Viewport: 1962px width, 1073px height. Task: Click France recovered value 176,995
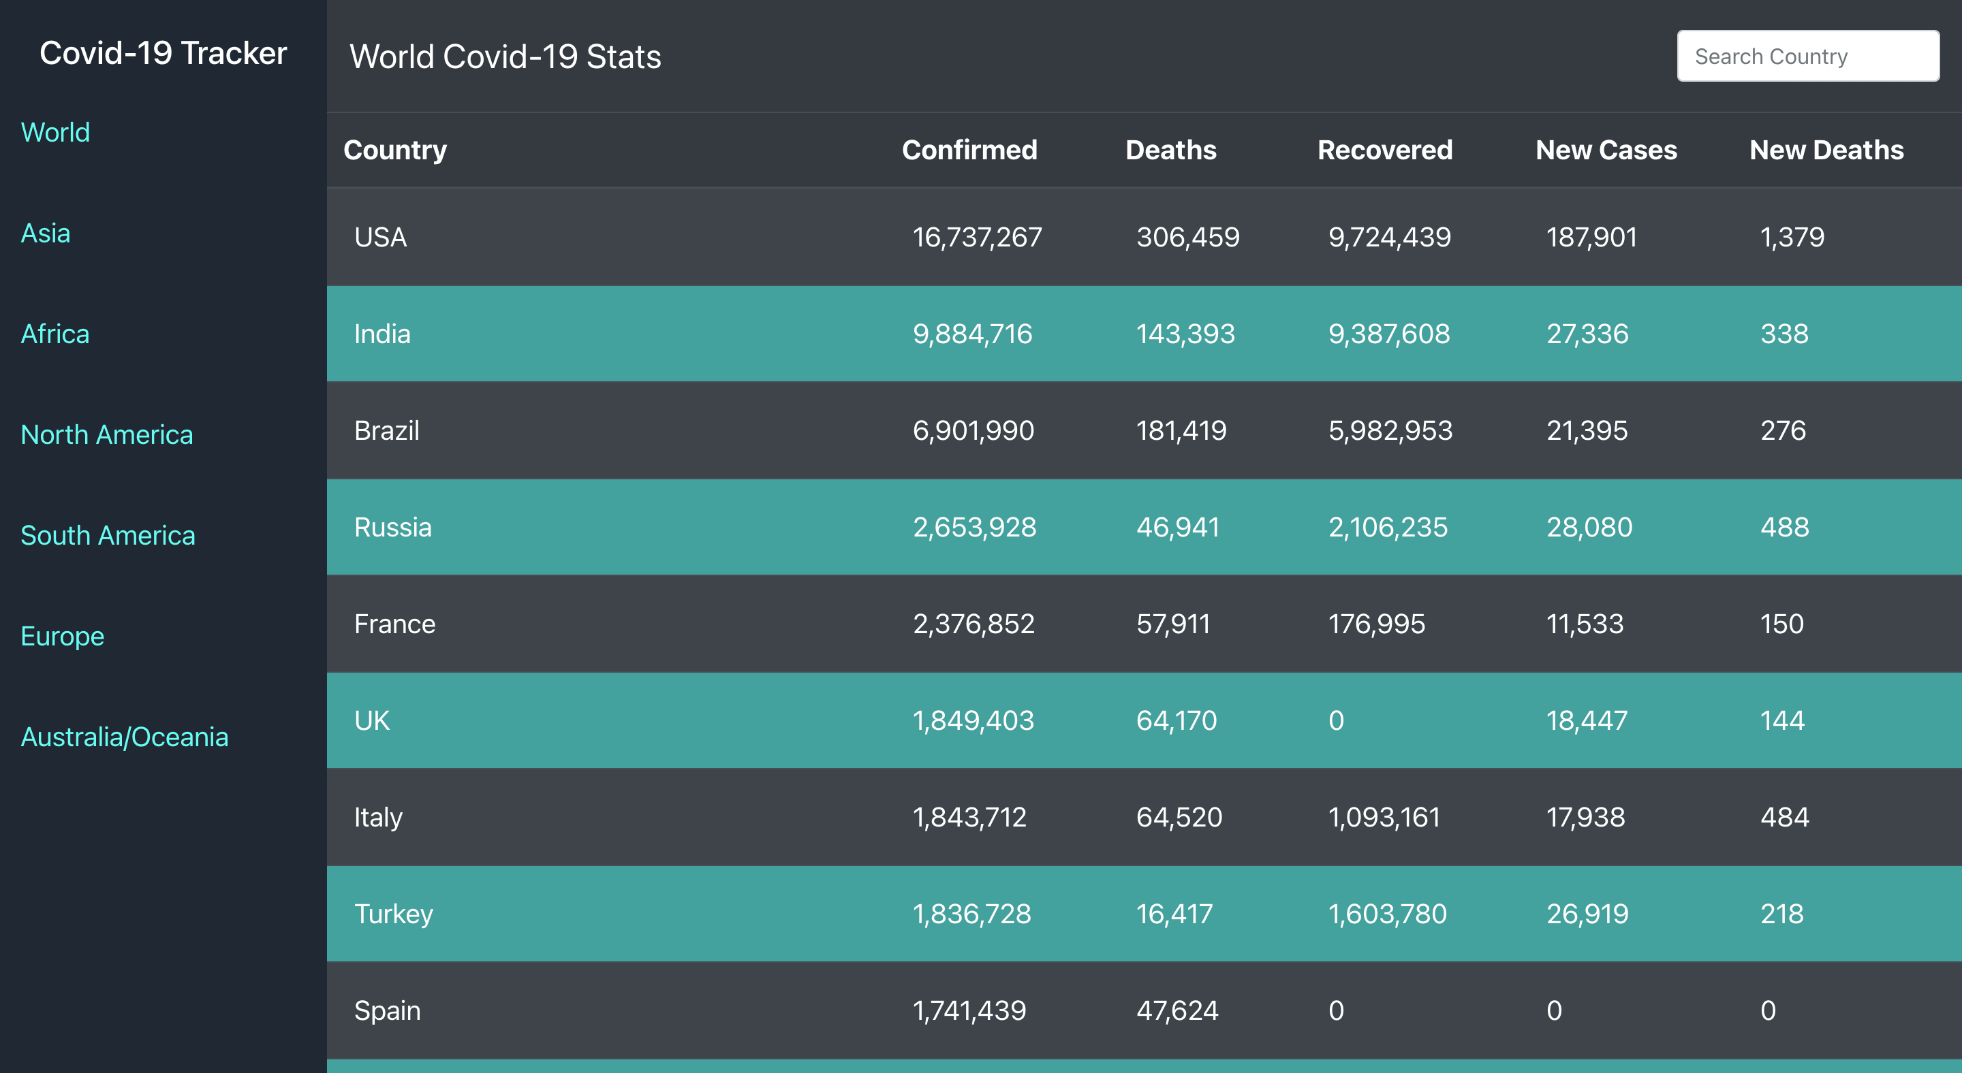click(1376, 624)
